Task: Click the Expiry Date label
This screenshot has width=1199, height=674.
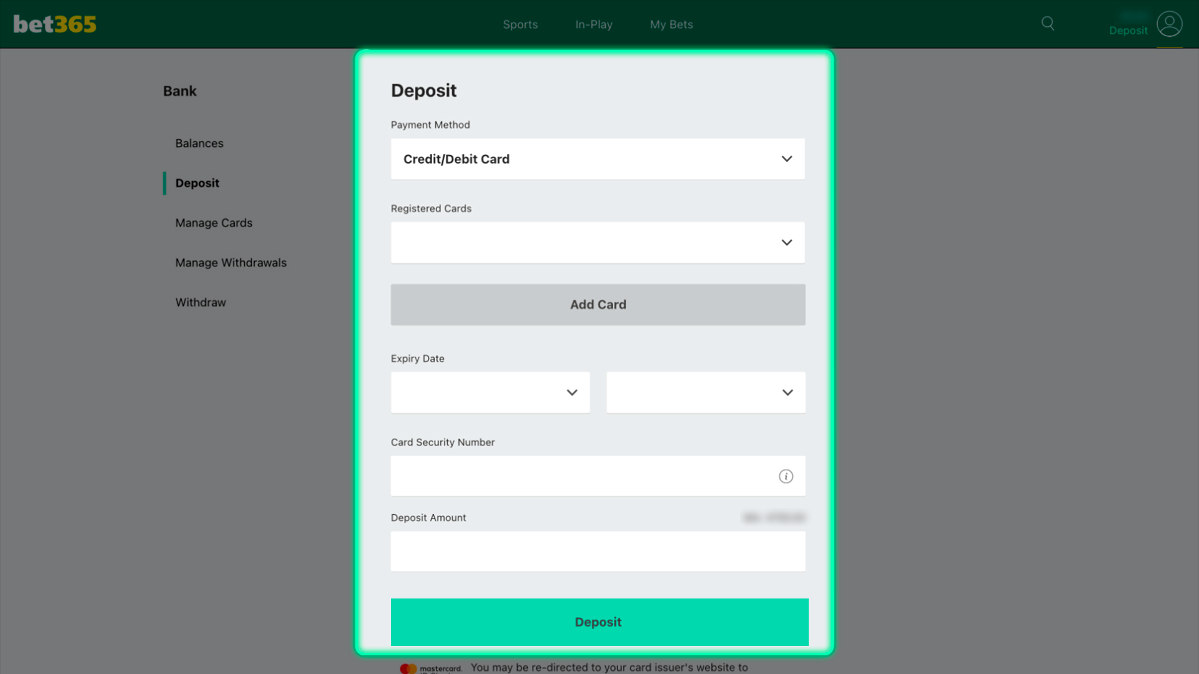Action: [x=418, y=359]
